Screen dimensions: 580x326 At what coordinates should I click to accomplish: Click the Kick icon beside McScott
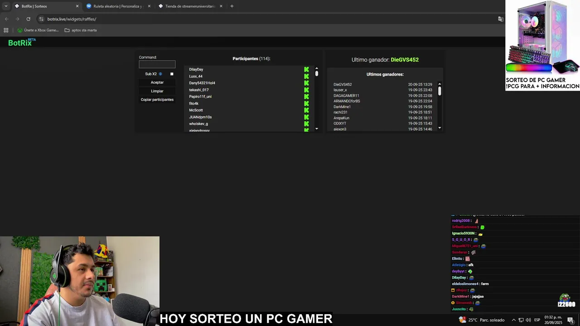pyautogui.click(x=306, y=110)
